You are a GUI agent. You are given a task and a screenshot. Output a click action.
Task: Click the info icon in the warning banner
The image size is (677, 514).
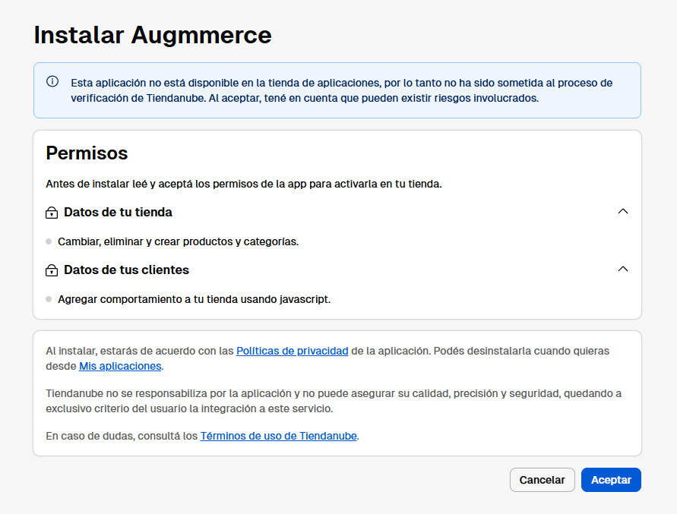click(52, 81)
